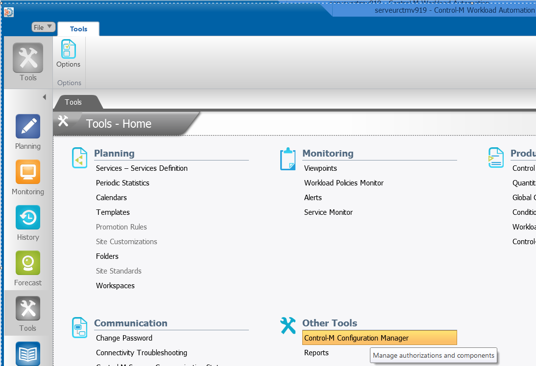Viewport: 536px width, 366px height.
Task: Click the Production section document icon
Action: [x=496, y=158]
